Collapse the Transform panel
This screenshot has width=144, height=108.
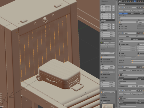click(101, 1)
